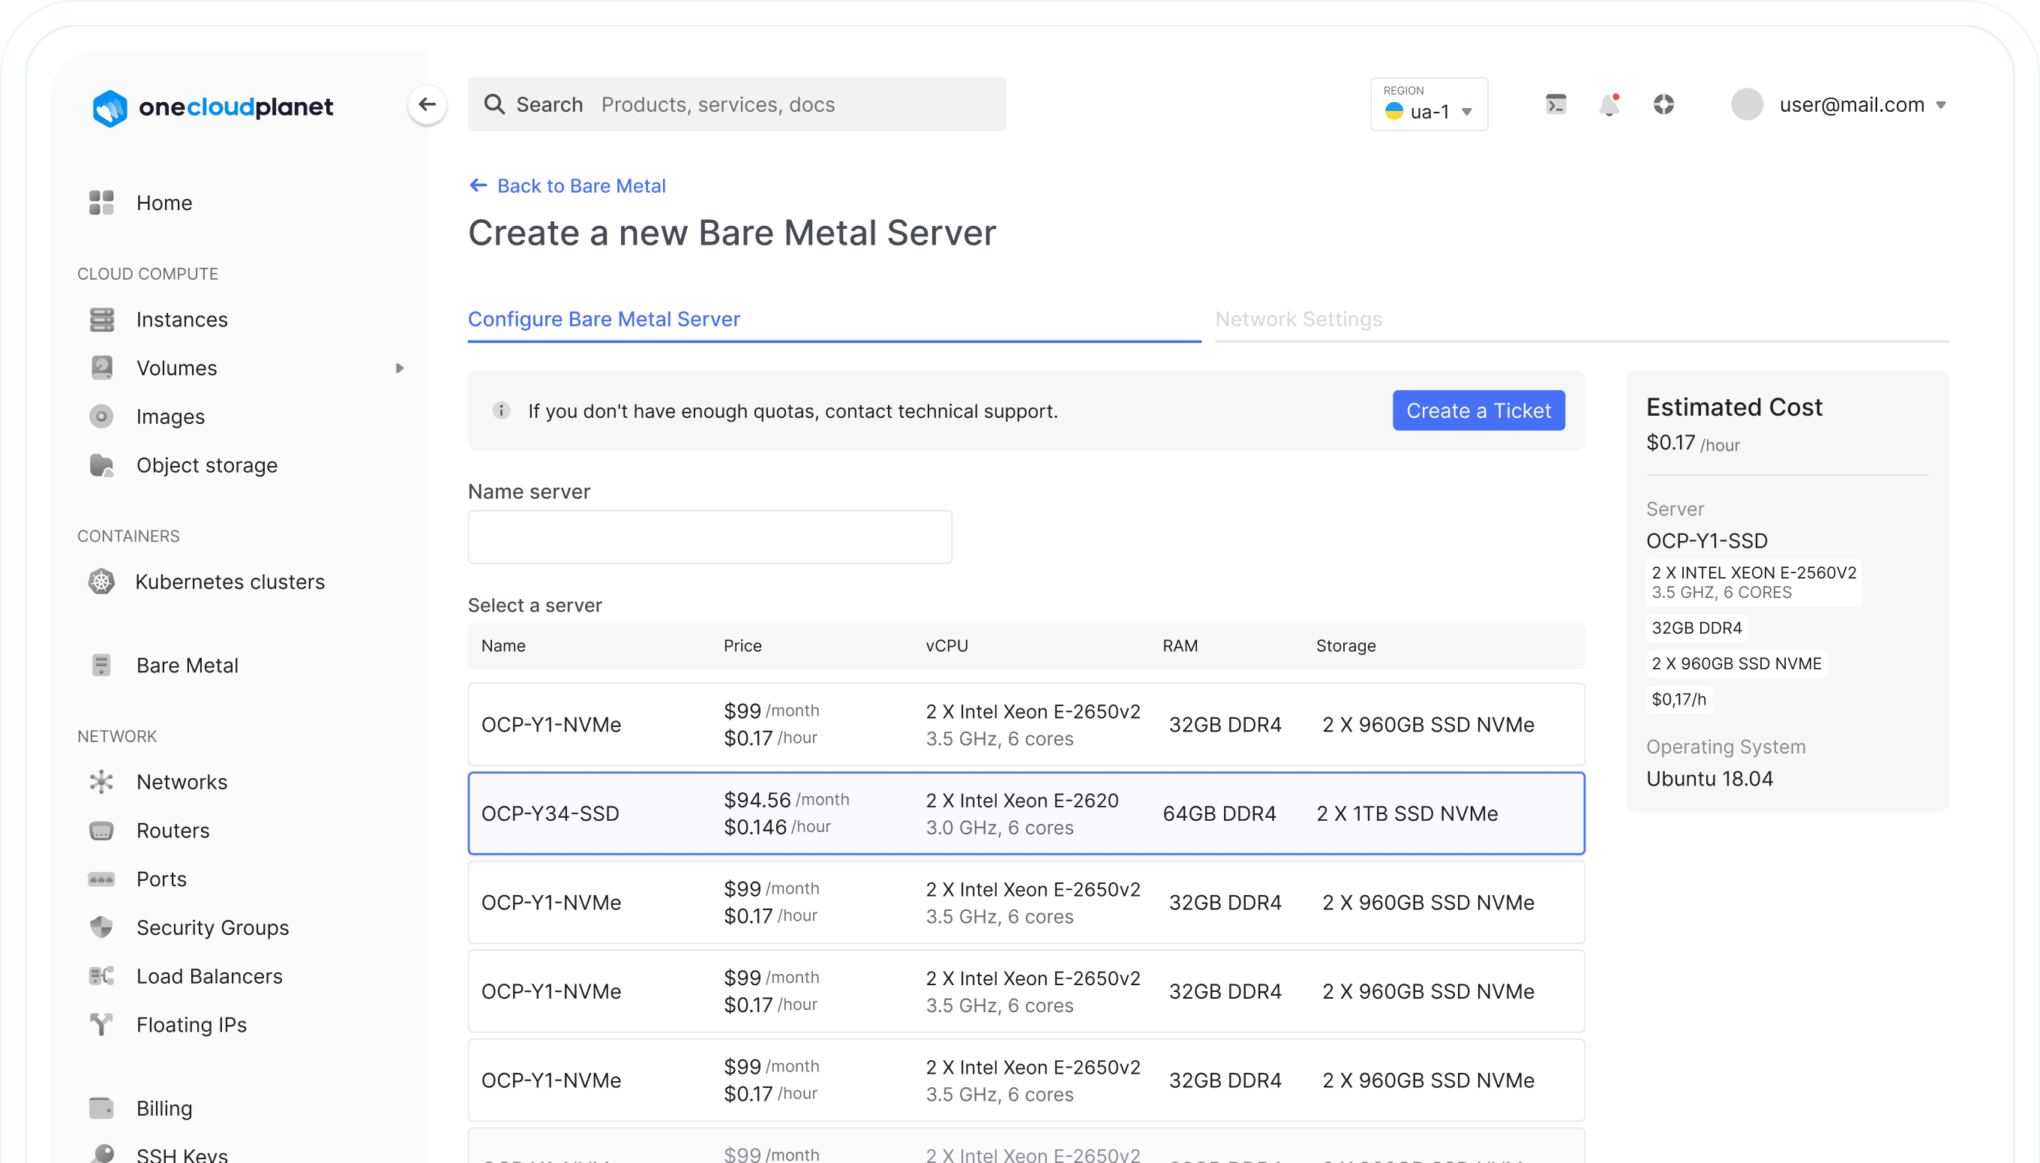Open Load Balancers from the sidebar
Screen dimensions: 2040x1163
tap(209, 976)
